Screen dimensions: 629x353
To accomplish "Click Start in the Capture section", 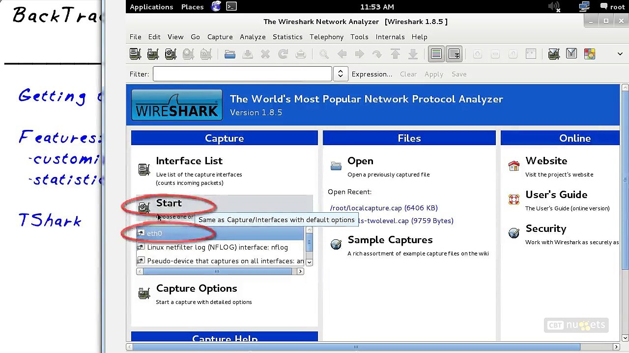I will click(x=169, y=203).
